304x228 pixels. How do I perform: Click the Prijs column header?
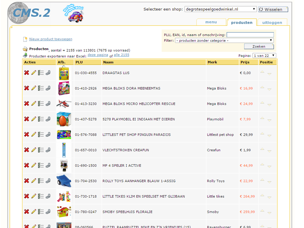[249, 62]
